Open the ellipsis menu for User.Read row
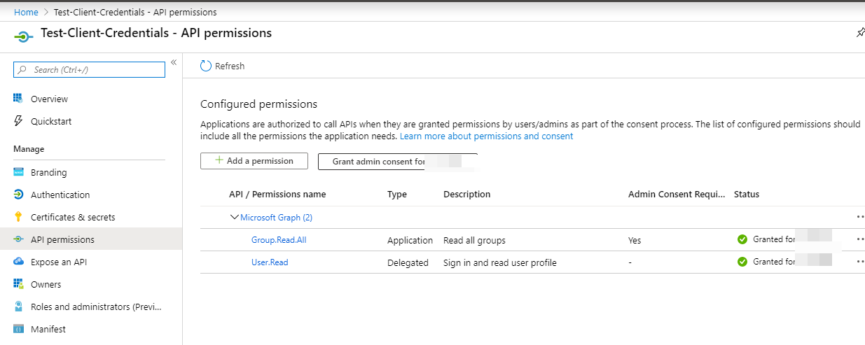 click(860, 262)
